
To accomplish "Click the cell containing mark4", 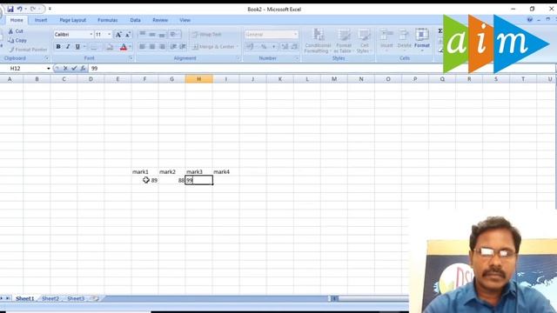I will coord(226,172).
